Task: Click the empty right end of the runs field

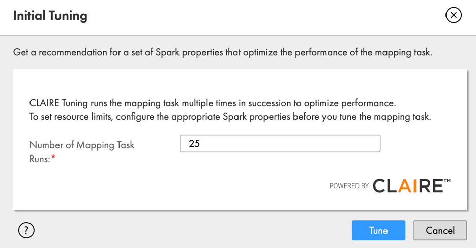Action: [356, 144]
